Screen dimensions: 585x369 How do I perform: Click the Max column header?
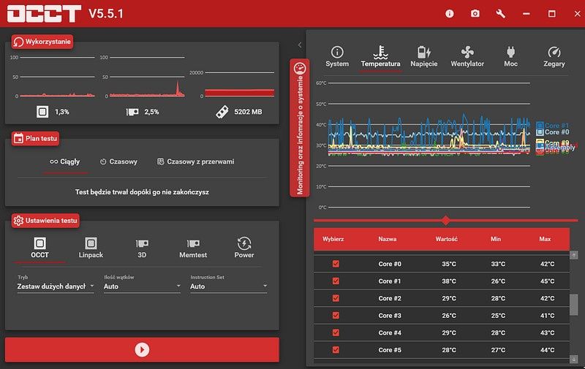pos(545,239)
